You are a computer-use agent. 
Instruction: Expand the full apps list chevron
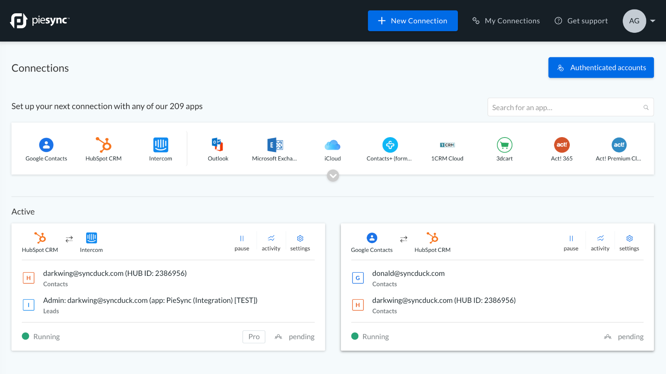click(x=333, y=176)
